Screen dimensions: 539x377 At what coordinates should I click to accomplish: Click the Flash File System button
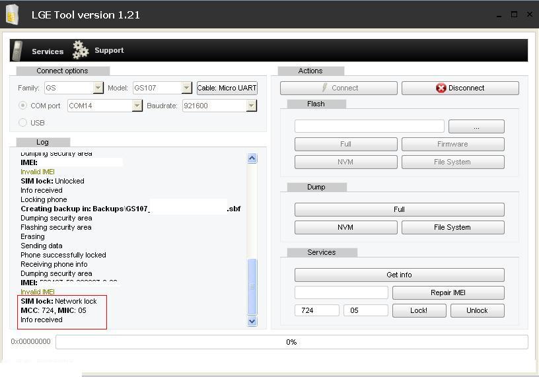[x=452, y=162]
